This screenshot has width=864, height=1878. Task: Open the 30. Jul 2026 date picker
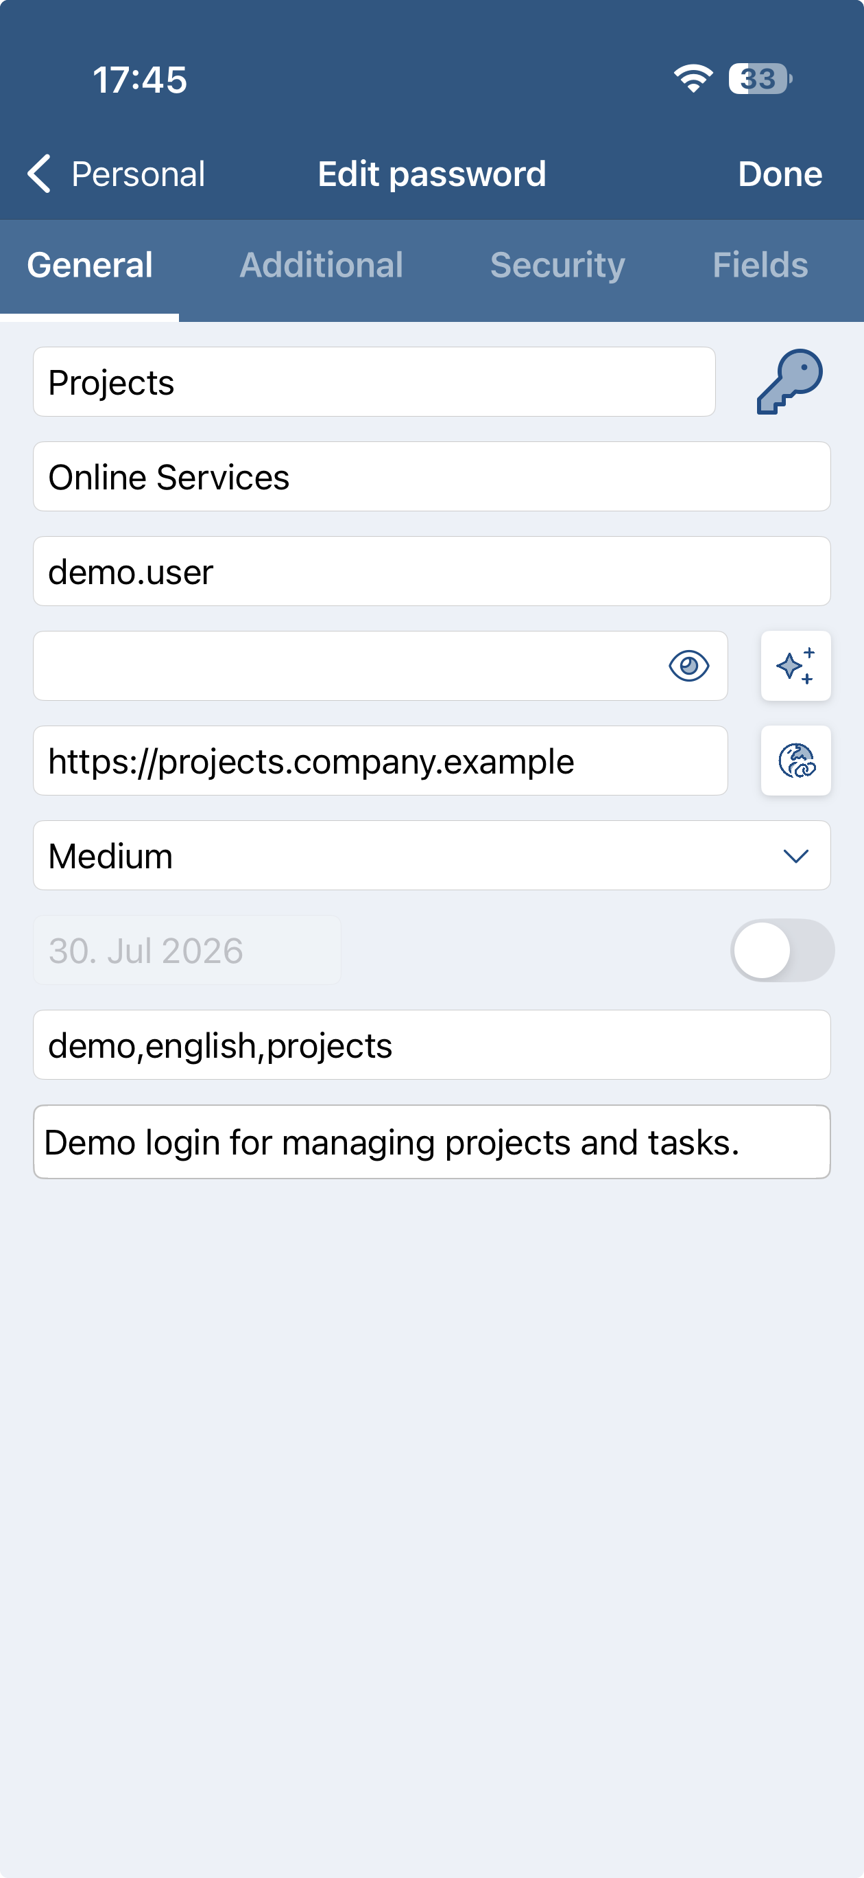click(x=187, y=950)
